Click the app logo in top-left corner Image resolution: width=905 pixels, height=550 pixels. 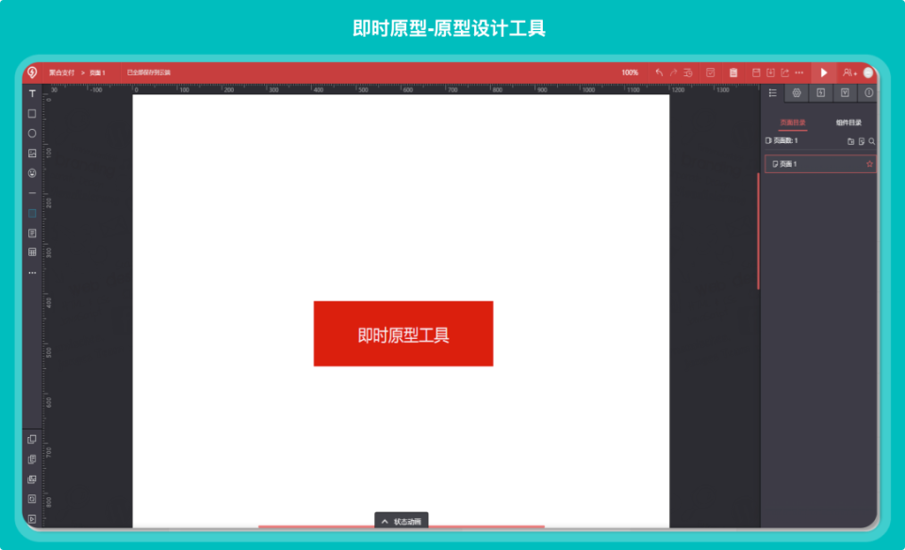tap(32, 73)
